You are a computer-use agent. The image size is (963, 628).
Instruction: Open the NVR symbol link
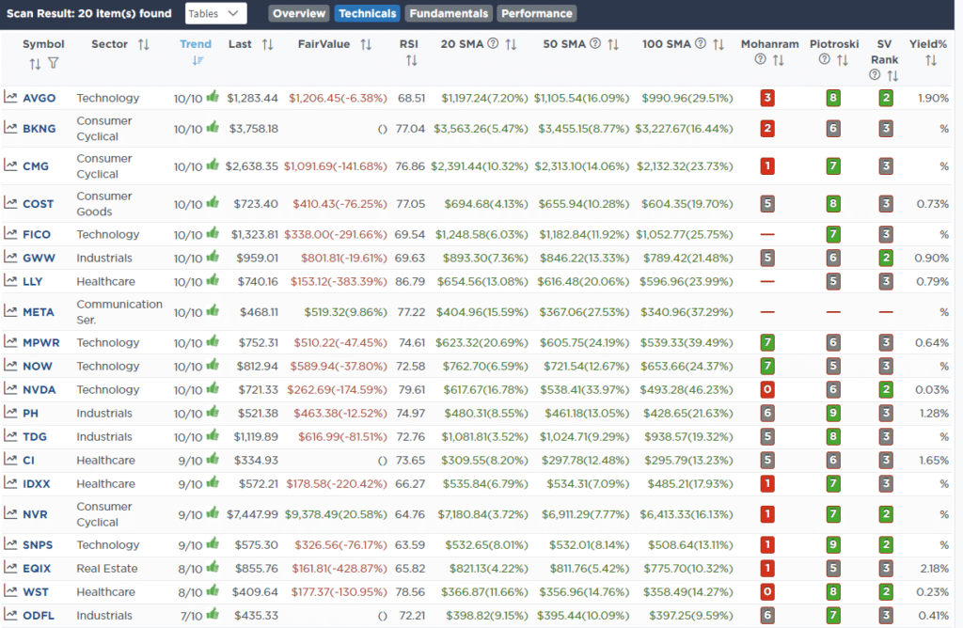[35, 514]
